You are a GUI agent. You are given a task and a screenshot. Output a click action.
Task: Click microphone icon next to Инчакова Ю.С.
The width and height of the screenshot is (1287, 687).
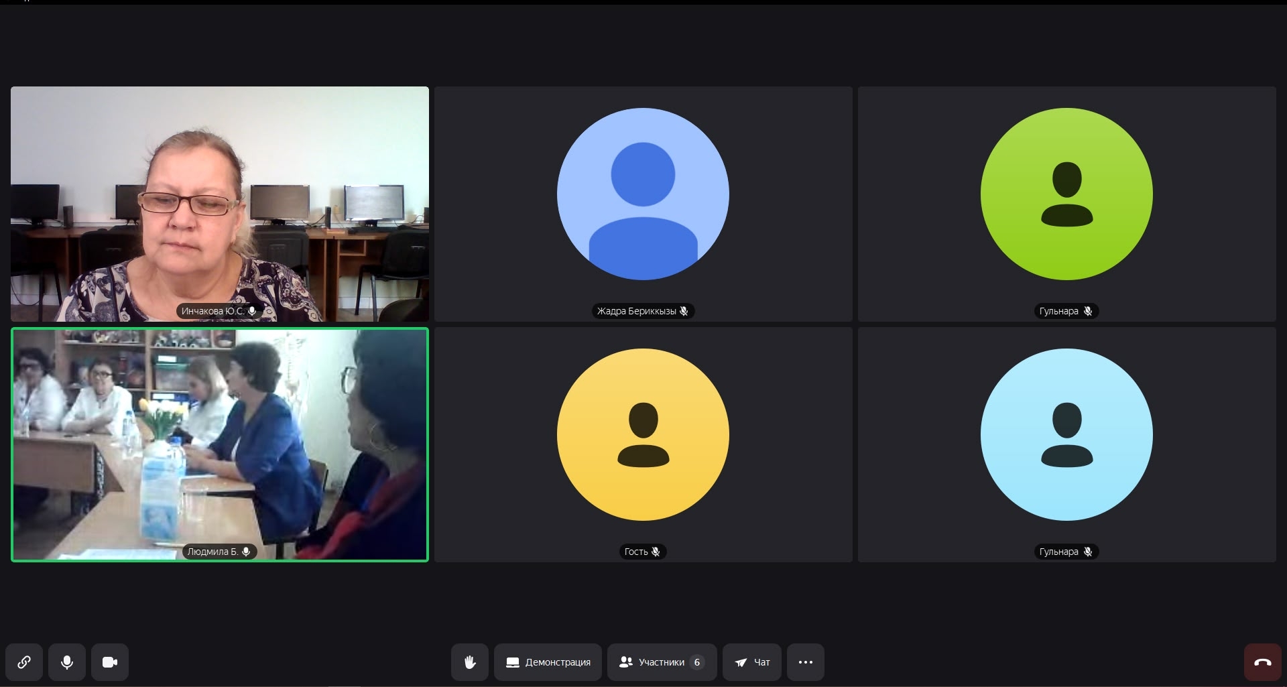point(252,311)
